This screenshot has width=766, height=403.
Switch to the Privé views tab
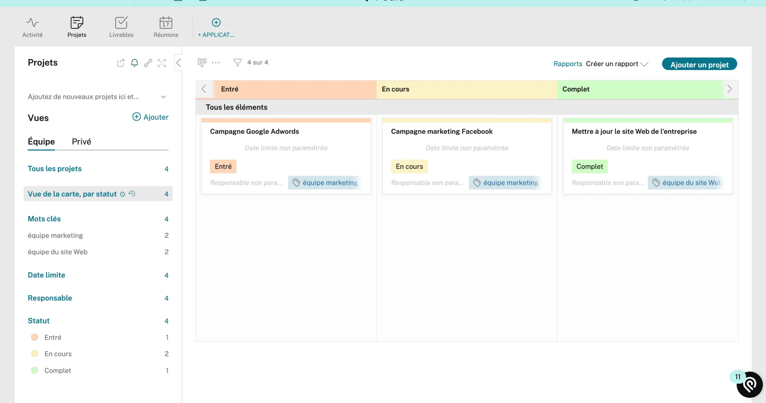[81, 142]
